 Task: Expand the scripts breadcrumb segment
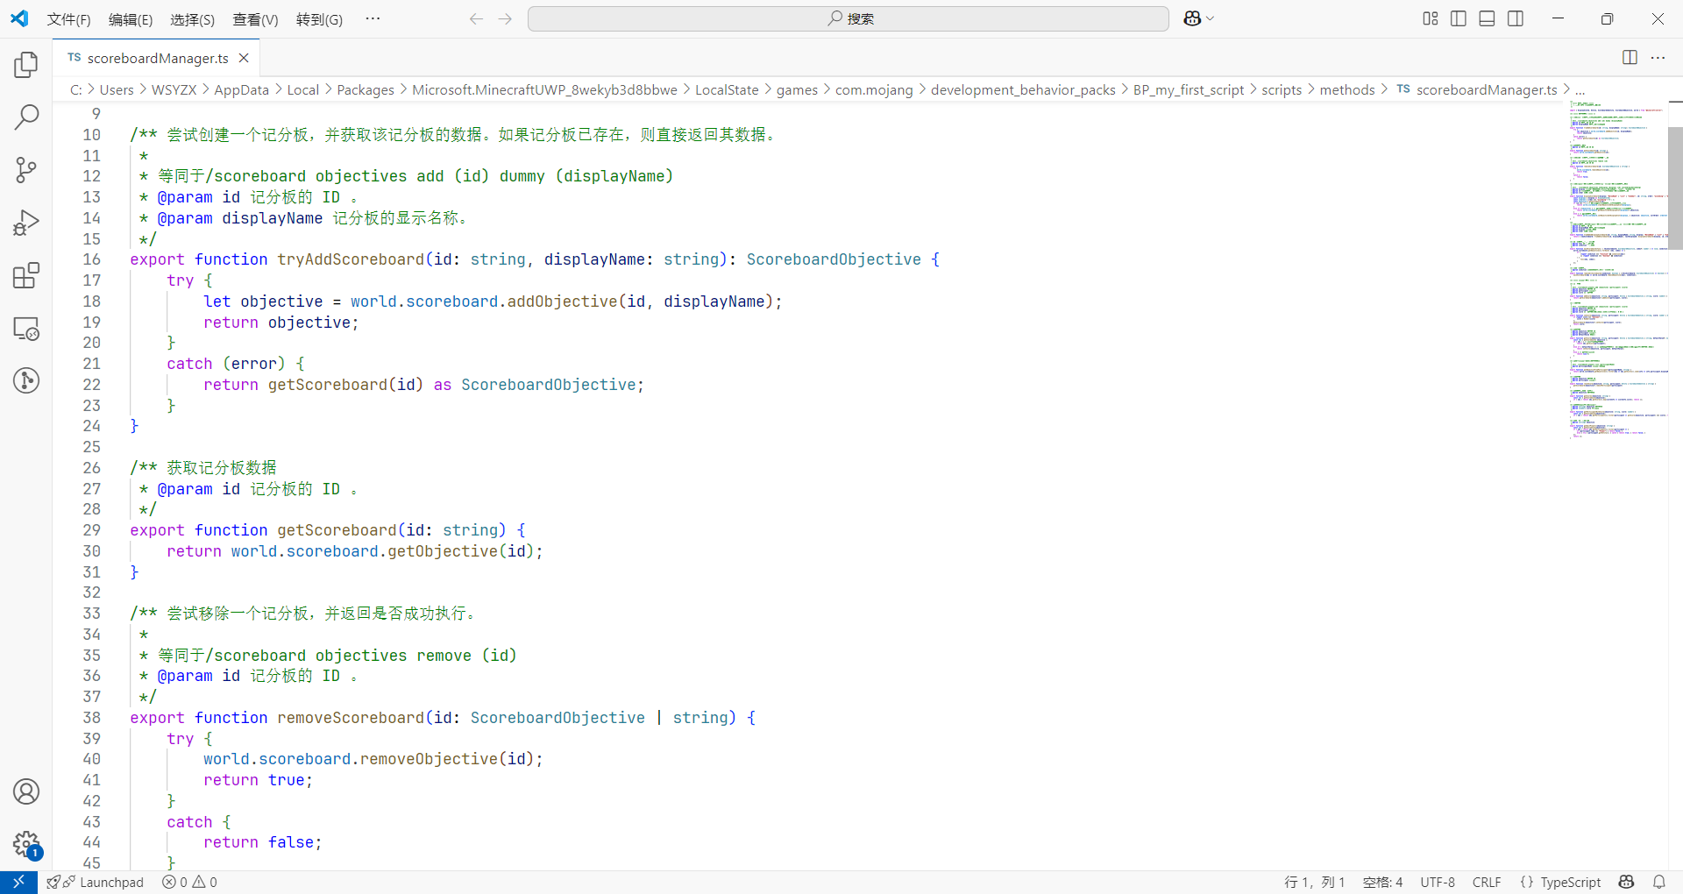[1282, 89]
